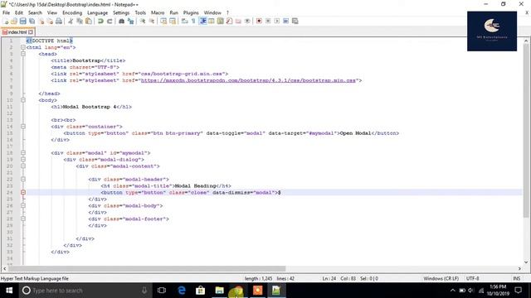Open the Plugins menu

(191, 12)
